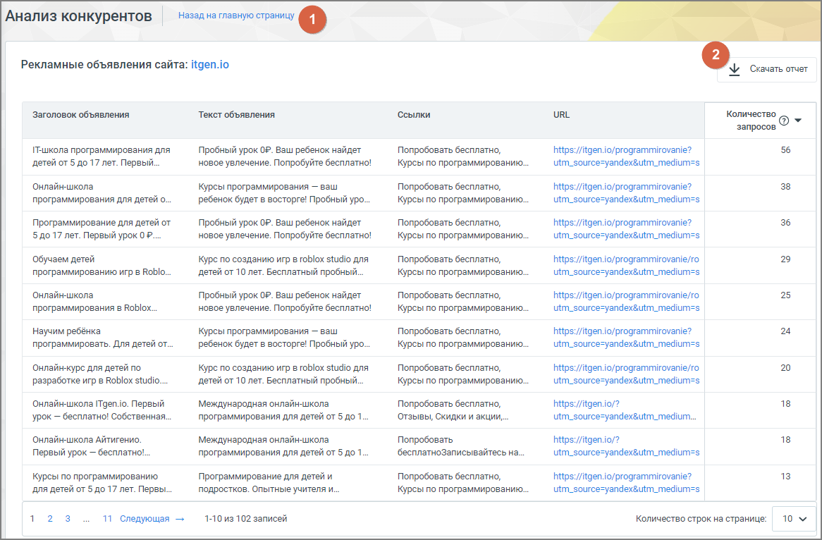Open URL for the row with 38 queries

(x=627, y=193)
